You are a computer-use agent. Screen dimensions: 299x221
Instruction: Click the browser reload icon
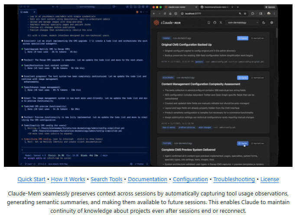(165, 13)
